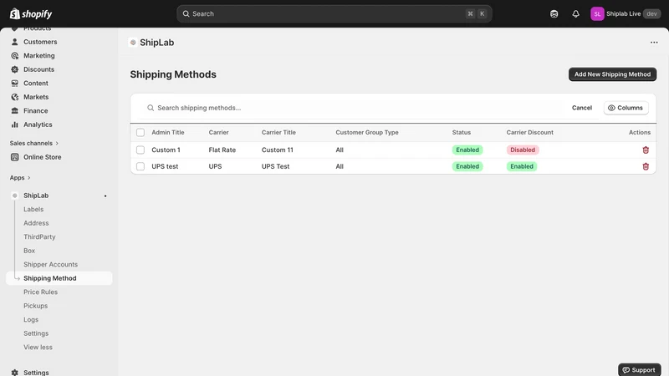Click Add New Shipping Method button
This screenshot has width=669, height=376.
pos(612,74)
